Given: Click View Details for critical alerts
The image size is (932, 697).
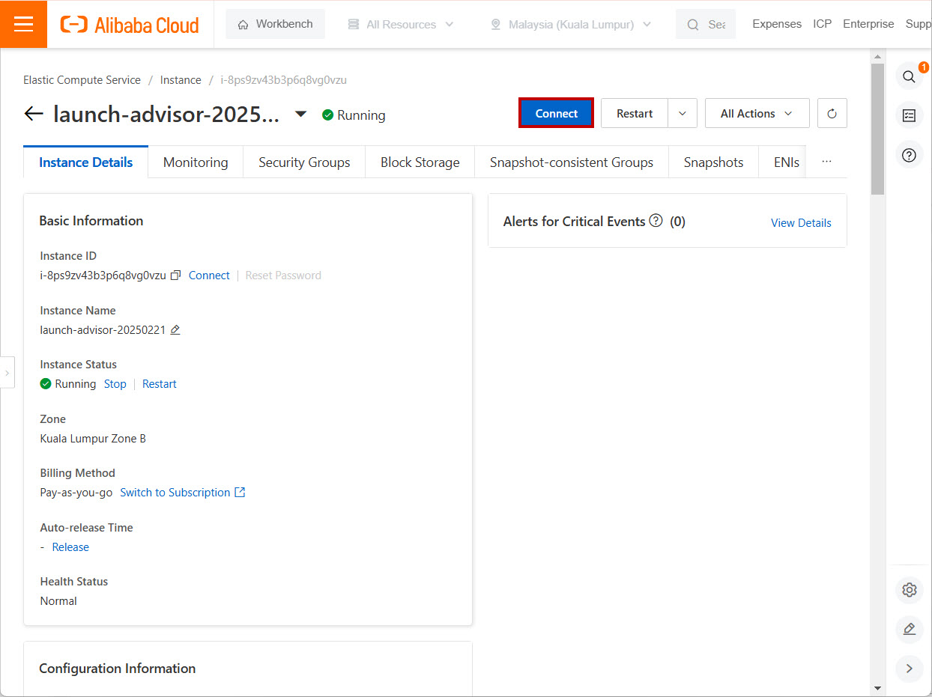Looking at the screenshot, I should pyautogui.click(x=801, y=223).
